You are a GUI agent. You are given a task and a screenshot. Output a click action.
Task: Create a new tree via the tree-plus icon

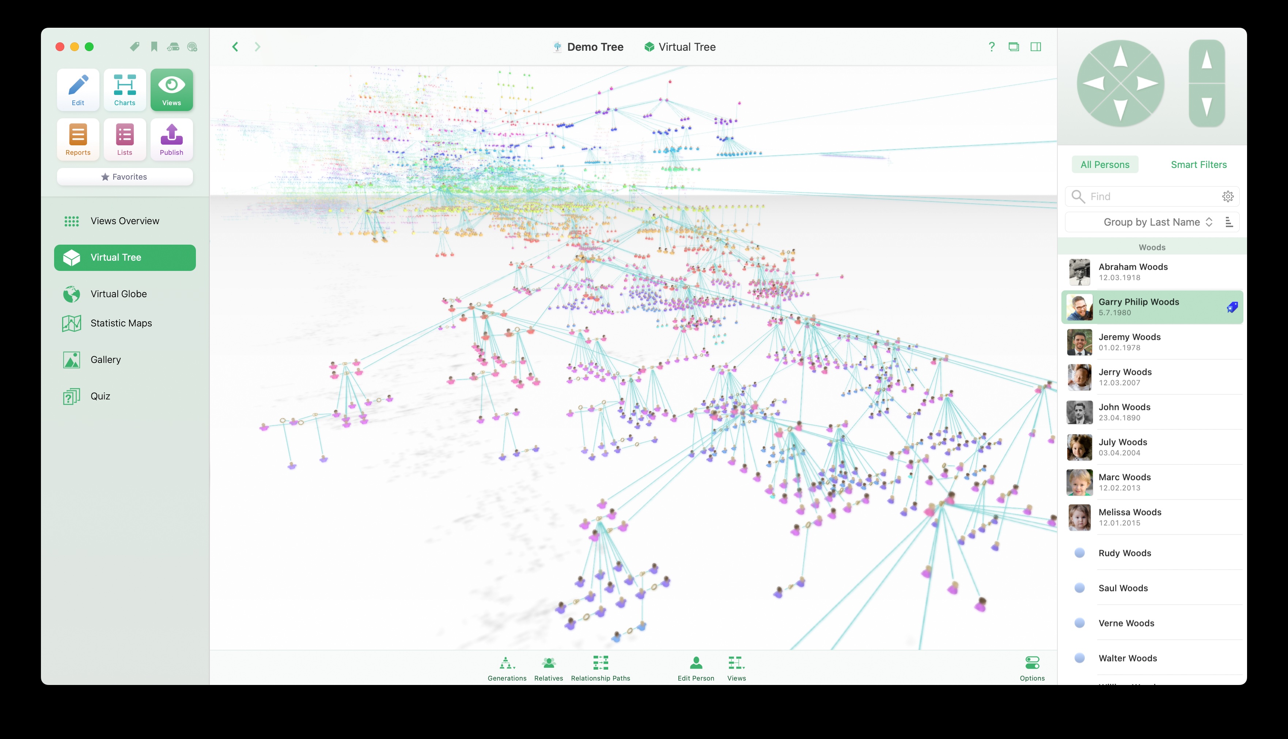click(193, 47)
